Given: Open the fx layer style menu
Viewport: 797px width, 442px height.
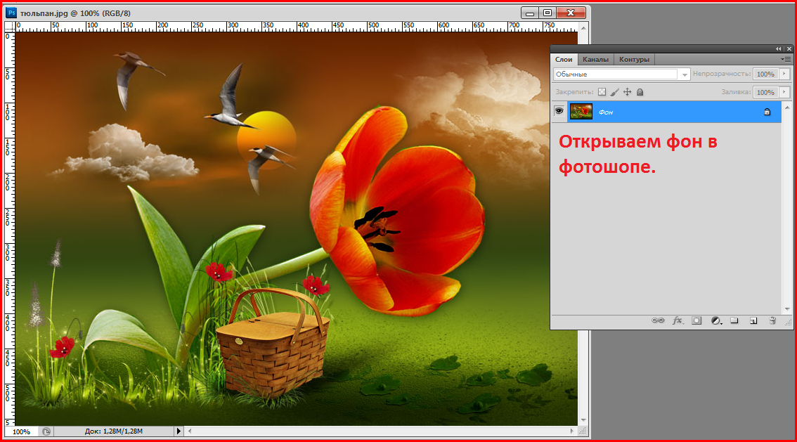Looking at the screenshot, I should pyautogui.click(x=678, y=320).
